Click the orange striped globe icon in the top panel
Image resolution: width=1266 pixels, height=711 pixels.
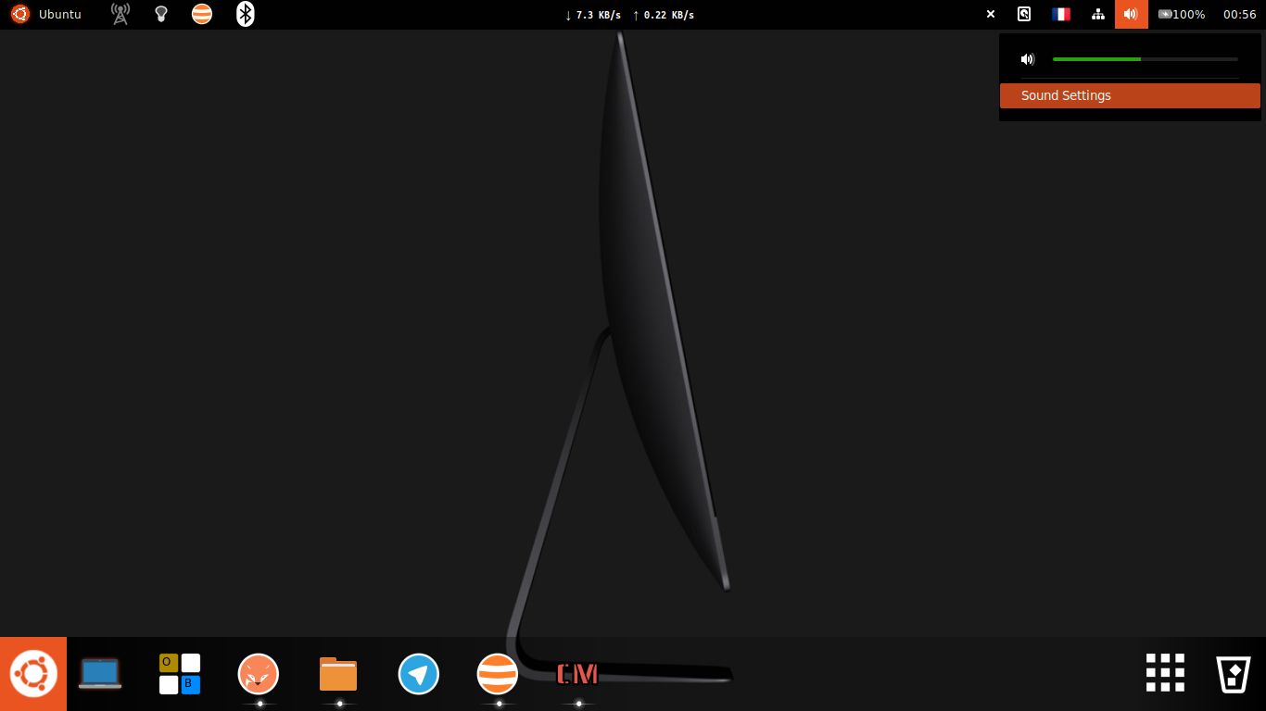pos(202,14)
